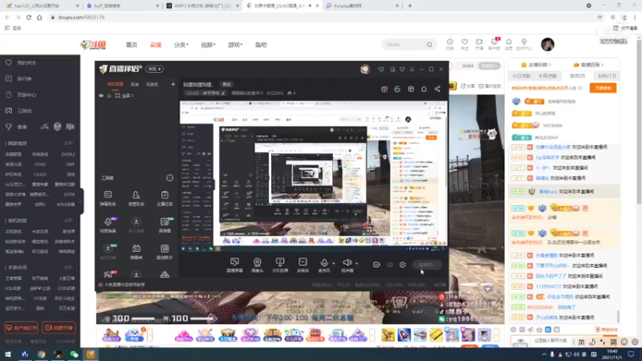Image resolution: width=642 pixels, height=361 pixels.
Task: Expand speaker options arrow
Action: (x=356, y=263)
